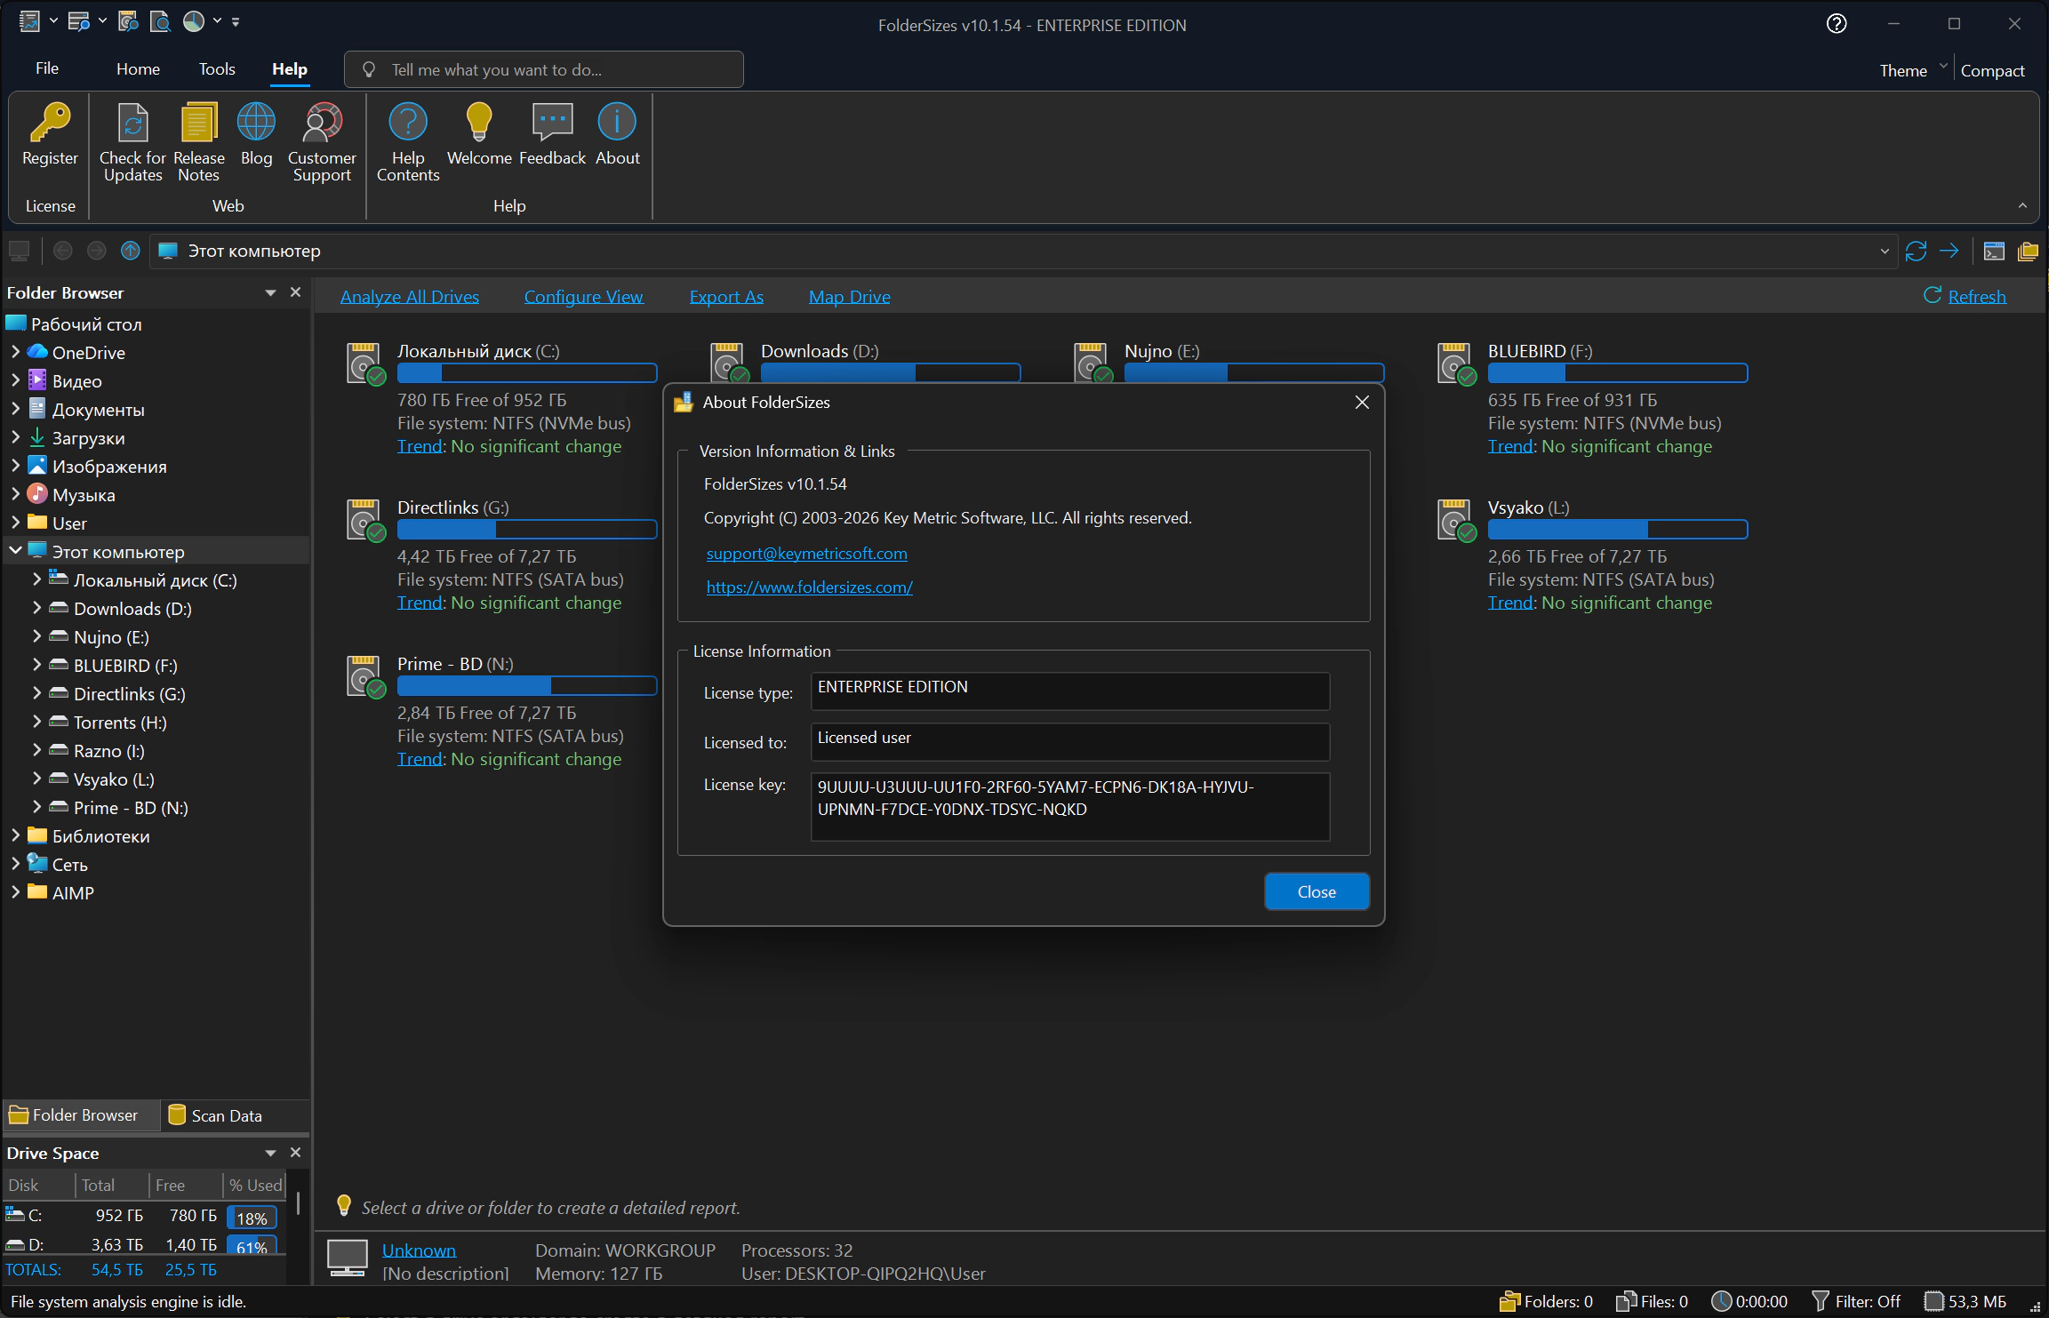
Task: Open the command prompt toolbar icon
Action: [x=1994, y=252]
